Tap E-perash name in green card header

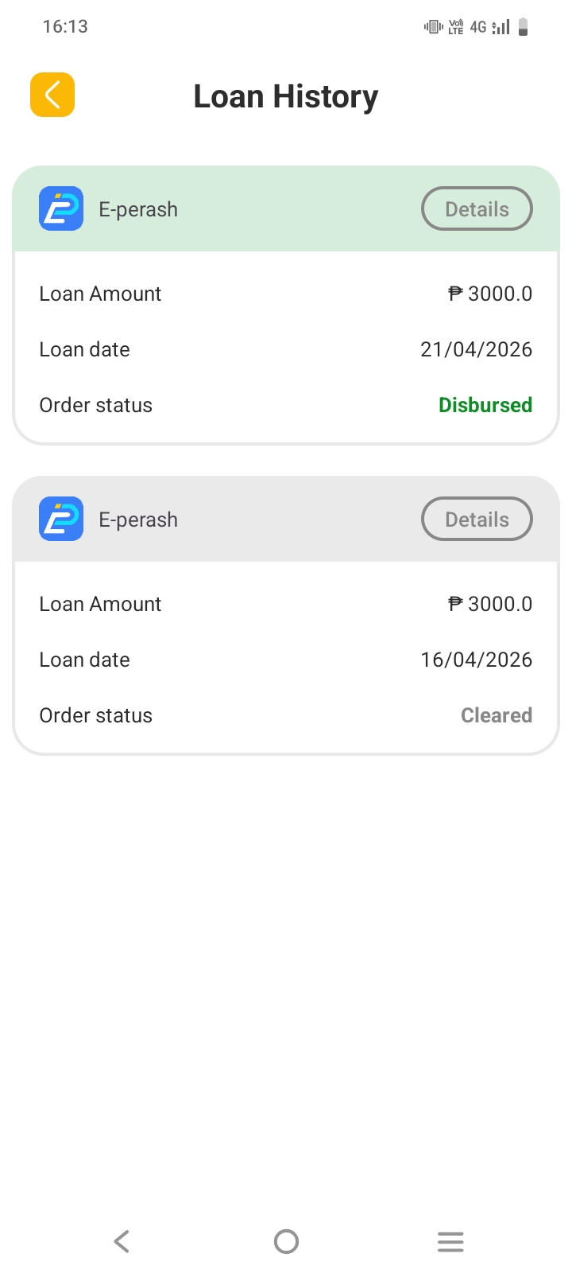(138, 209)
